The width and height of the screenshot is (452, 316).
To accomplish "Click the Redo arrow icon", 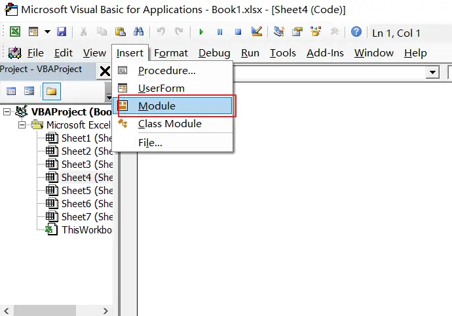I will (179, 31).
